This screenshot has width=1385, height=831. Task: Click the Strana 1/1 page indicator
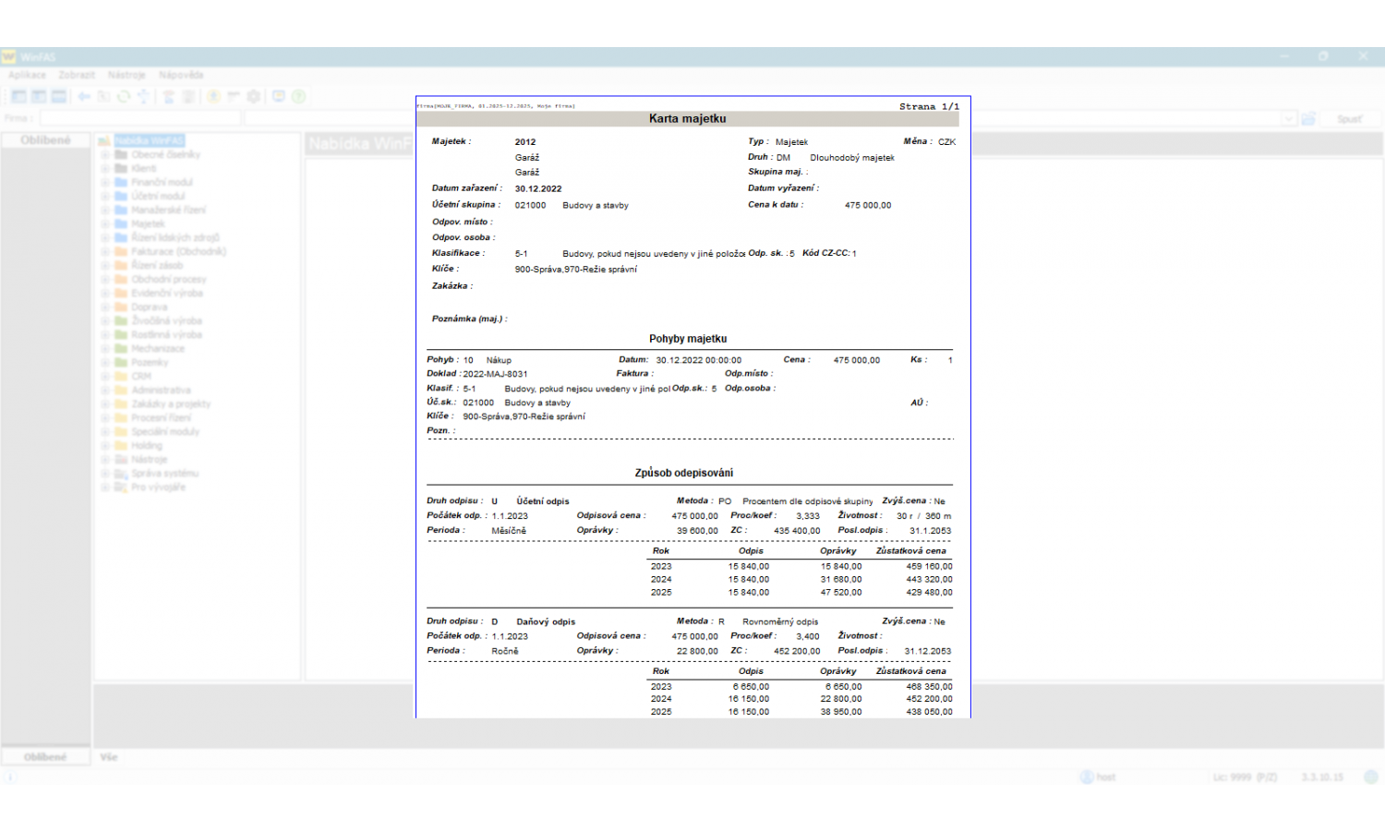(x=929, y=106)
